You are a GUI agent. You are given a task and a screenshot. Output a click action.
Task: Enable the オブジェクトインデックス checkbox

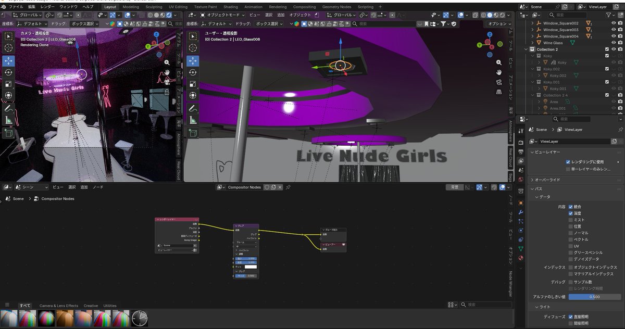(x=571, y=267)
